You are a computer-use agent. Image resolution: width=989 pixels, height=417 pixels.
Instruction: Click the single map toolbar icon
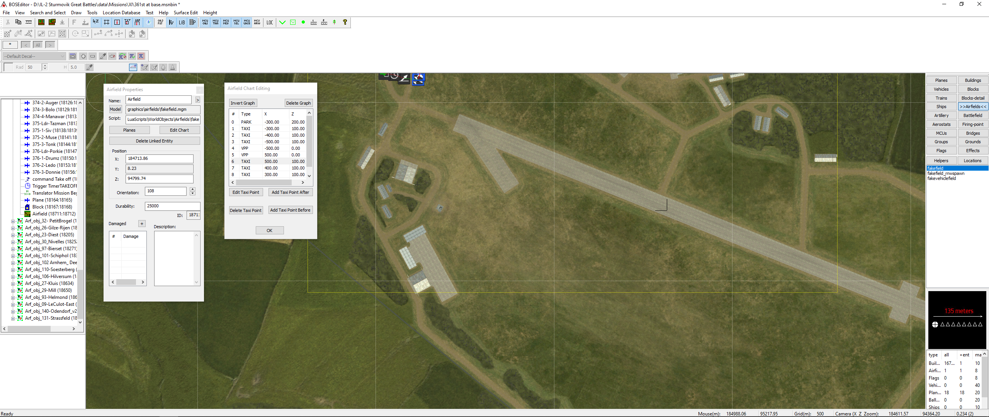tap(41, 22)
